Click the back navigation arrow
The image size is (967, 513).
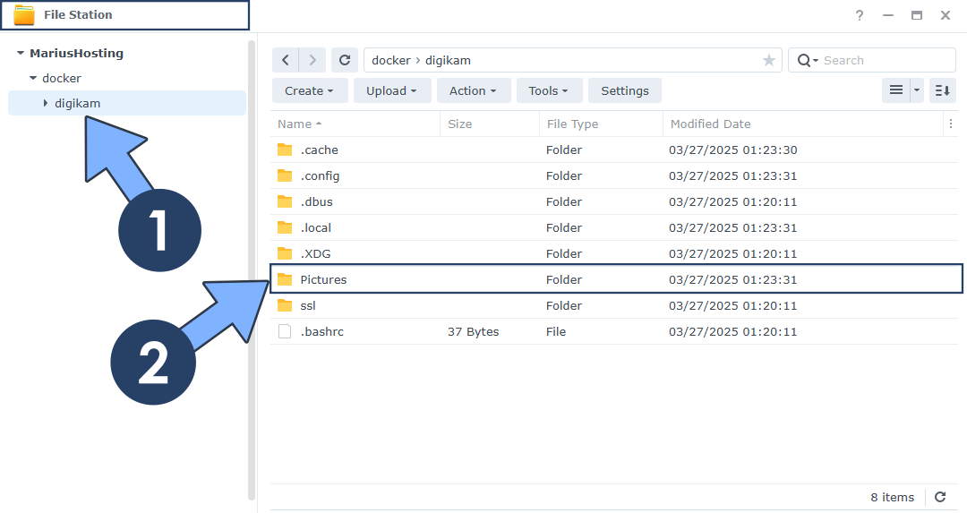[286, 60]
